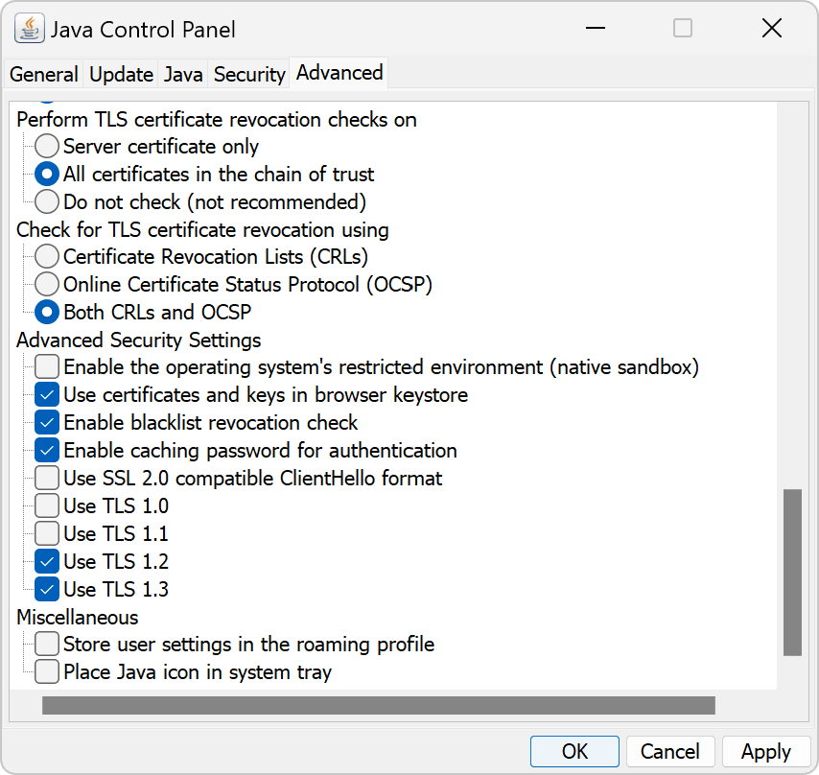
Task: Click the Java coffee cup icon in the title bar
Action: click(x=28, y=28)
